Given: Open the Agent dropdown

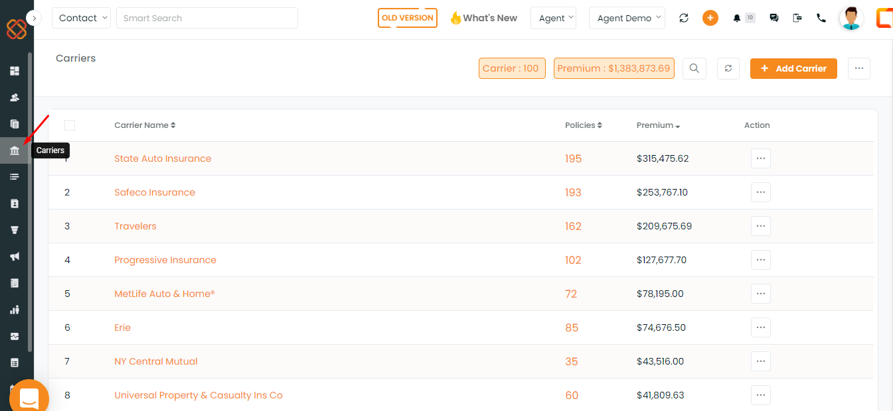Looking at the screenshot, I should coord(553,18).
